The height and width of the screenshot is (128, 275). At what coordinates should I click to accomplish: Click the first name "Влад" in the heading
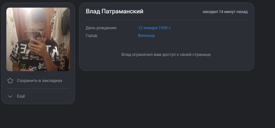point(93,11)
